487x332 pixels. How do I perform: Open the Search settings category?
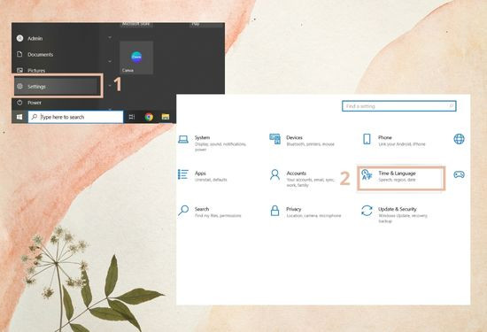[210, 212]
